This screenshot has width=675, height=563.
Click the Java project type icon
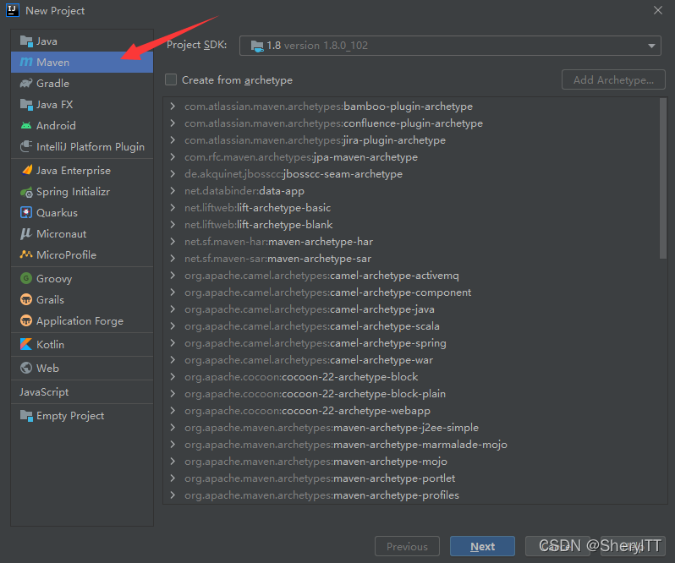click(x=26, y=41)
